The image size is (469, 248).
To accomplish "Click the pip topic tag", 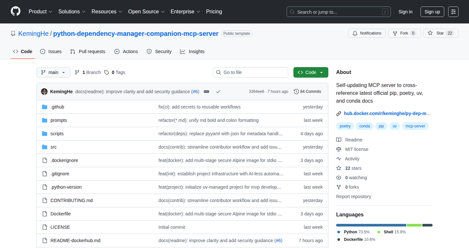I will pyautogui.click(x=381, y=126).
